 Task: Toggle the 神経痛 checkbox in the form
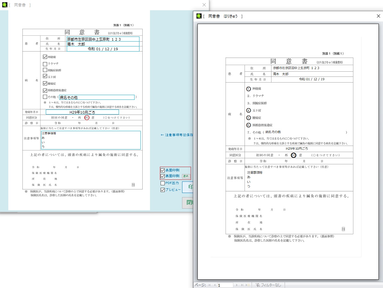pos(45,57)
